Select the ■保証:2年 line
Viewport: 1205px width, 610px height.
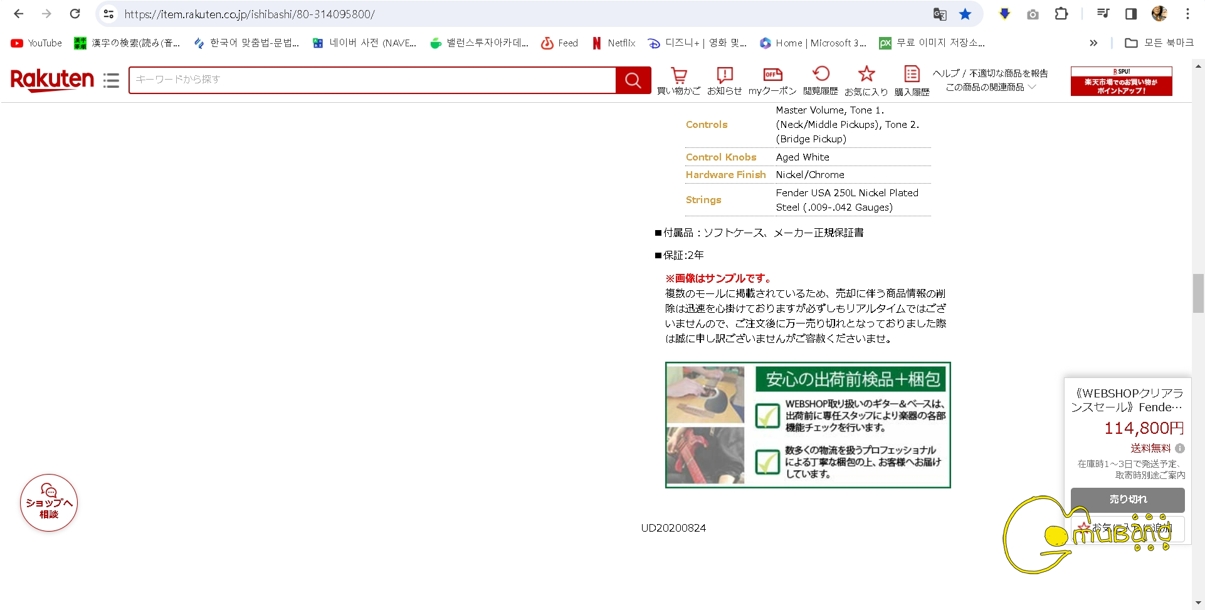[679, 255]
